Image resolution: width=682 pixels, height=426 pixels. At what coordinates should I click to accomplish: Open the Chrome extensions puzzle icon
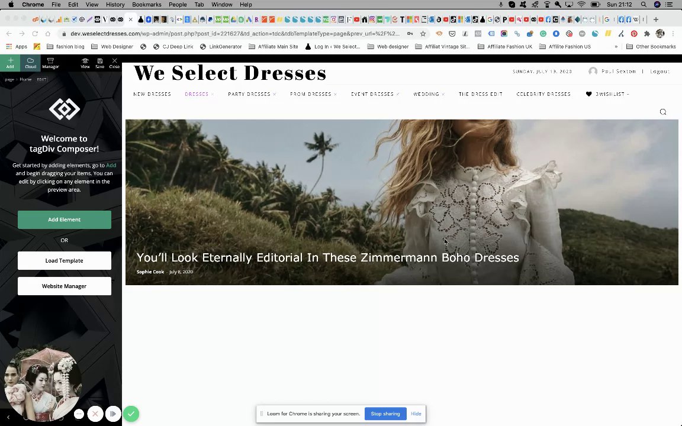point(646,34)
